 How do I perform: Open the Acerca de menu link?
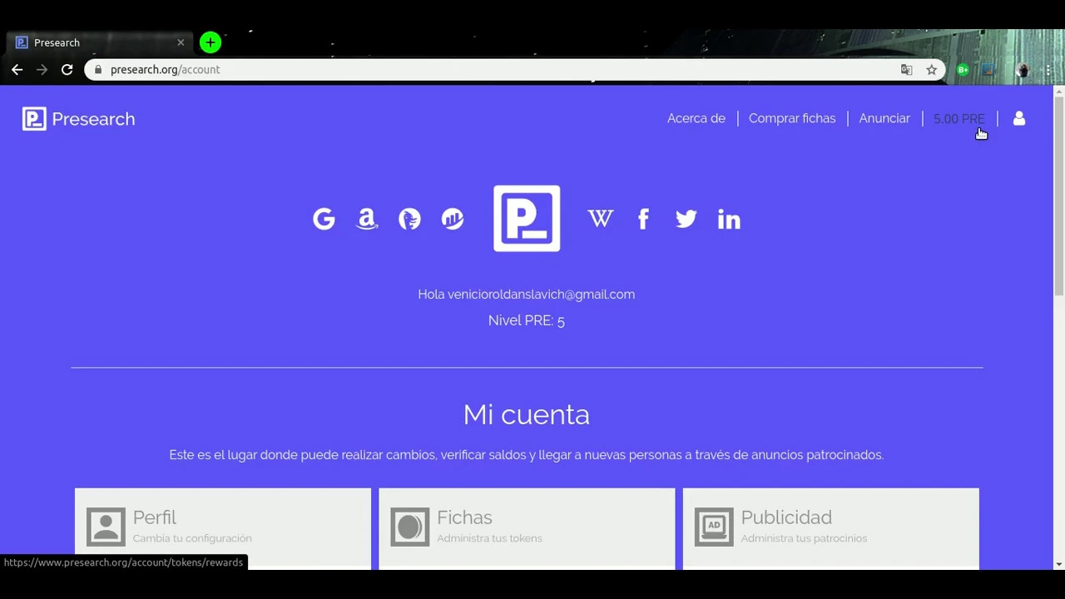pos(696,119)
